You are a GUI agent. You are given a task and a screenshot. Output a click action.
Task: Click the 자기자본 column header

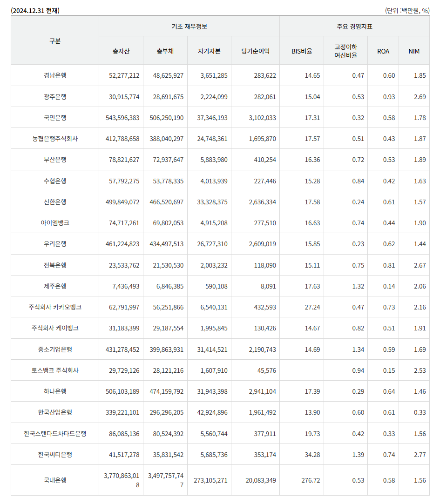click(209, 51)
